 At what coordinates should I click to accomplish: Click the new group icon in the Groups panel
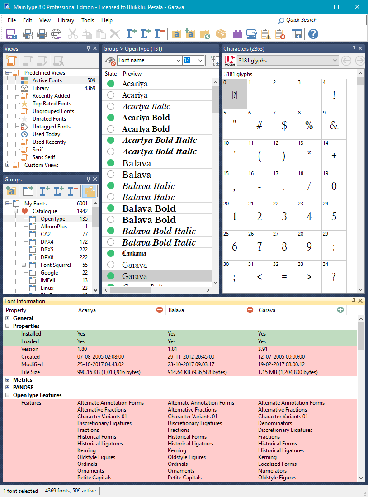28,191
